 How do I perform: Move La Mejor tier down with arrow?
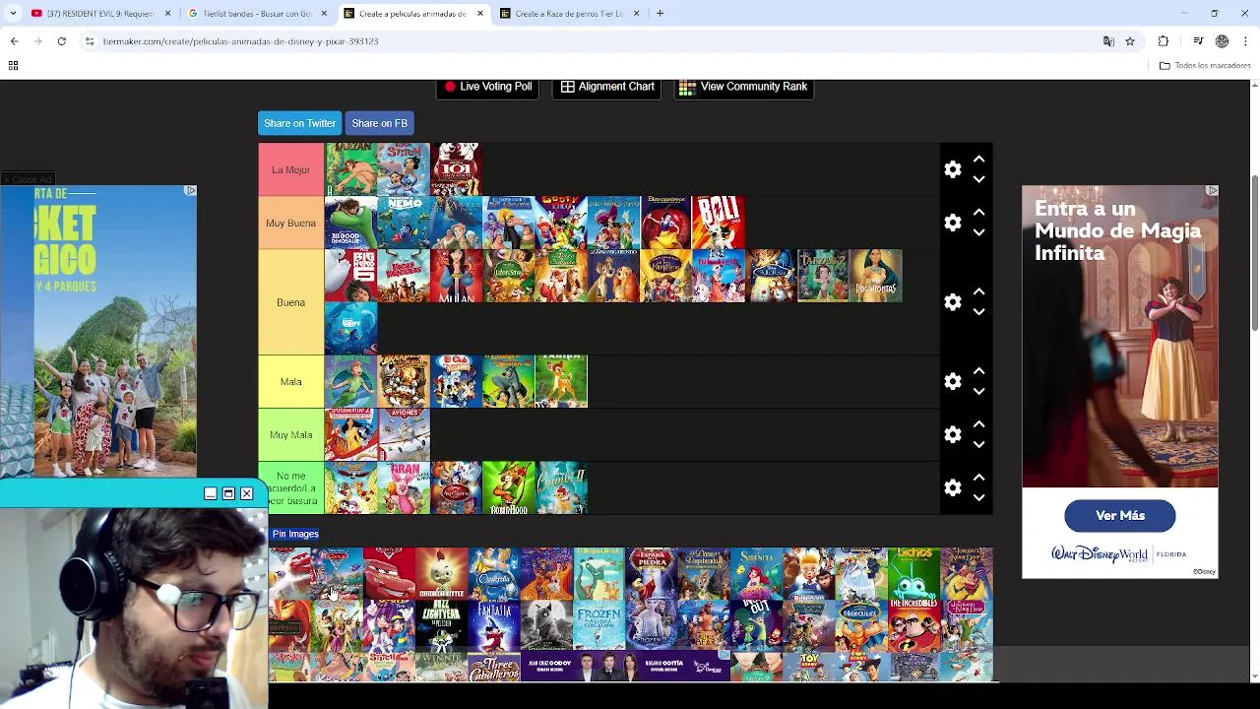(x=978, y=179)
